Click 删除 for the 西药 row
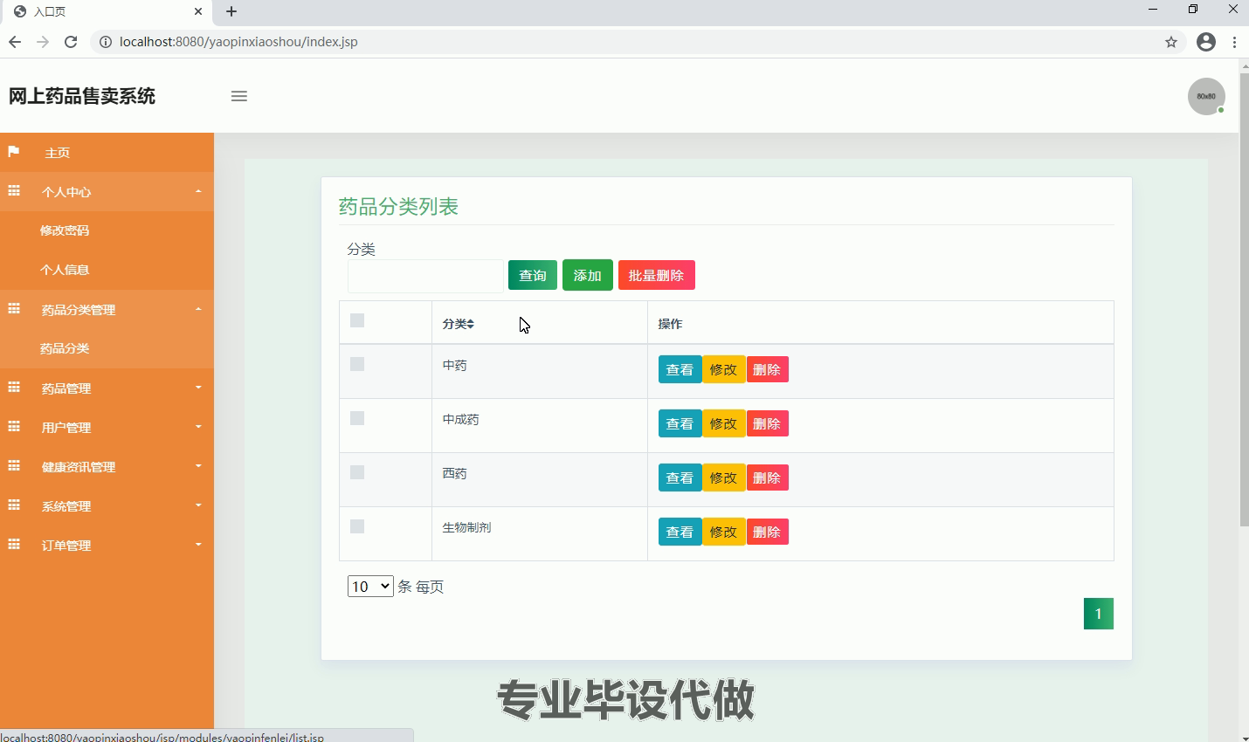Image resolution: width=1249 pixels, height=742 pixels. (x=767, y=478)
